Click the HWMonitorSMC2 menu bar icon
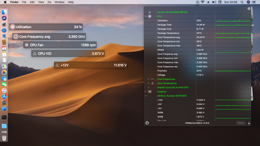This screenshot has width=260, height=146. tap(198, 2)
